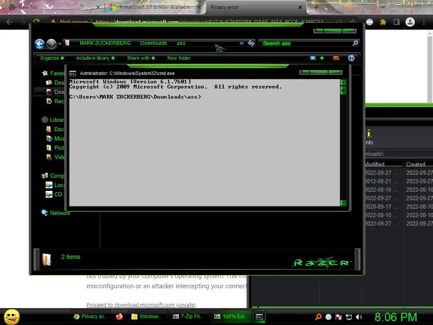Click the cmd scrollbar thumb
This screenshot has width=433, height=325.
pyautogui.click(x=343, y=91)
